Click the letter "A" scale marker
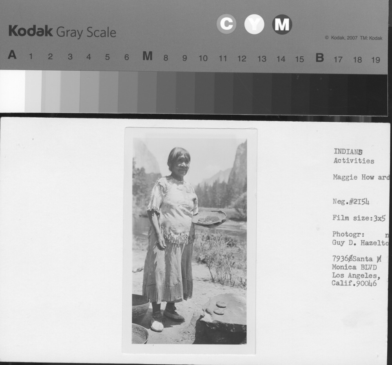Image resolution: width=392 pixels, height=365 pixels. [x=12, y=56]
